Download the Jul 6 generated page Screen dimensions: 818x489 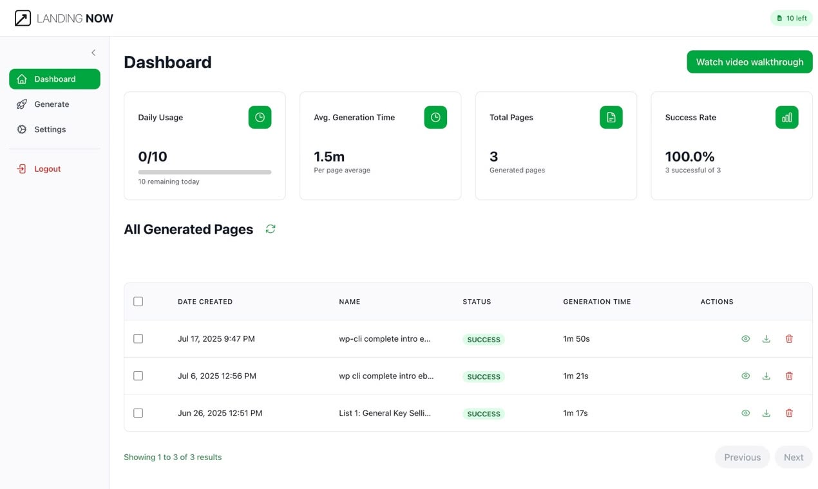point(766,376)
